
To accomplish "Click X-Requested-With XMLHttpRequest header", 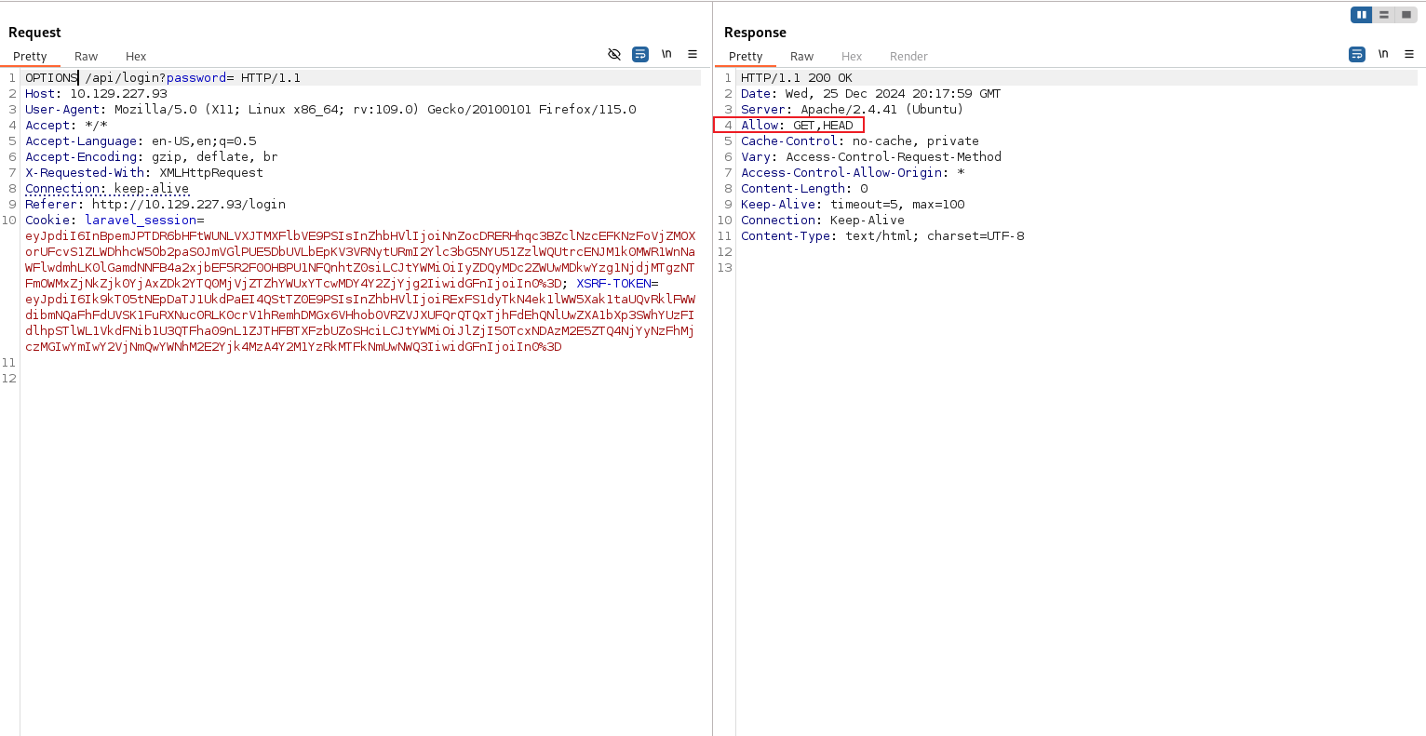I will 144,173.
